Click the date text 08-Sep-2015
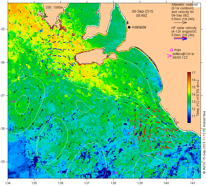206x186 pixels. (142, 11)
